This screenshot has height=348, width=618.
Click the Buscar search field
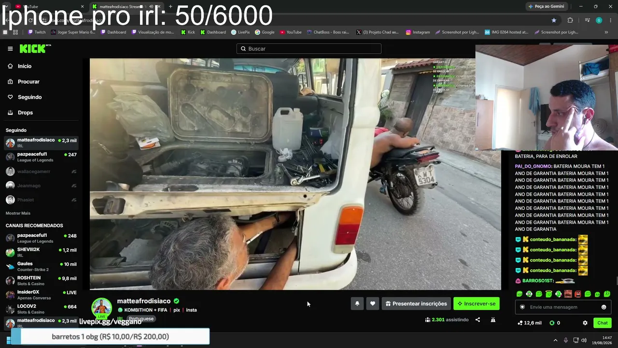(309, 49)
